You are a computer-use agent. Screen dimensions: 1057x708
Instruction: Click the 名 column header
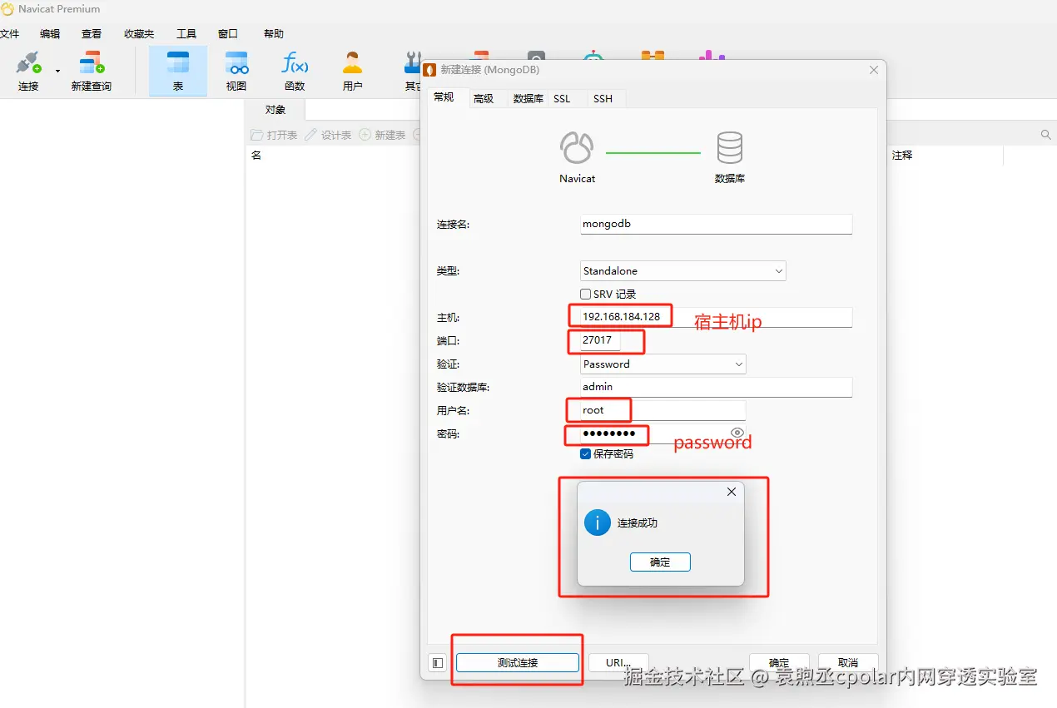point(256,156)
